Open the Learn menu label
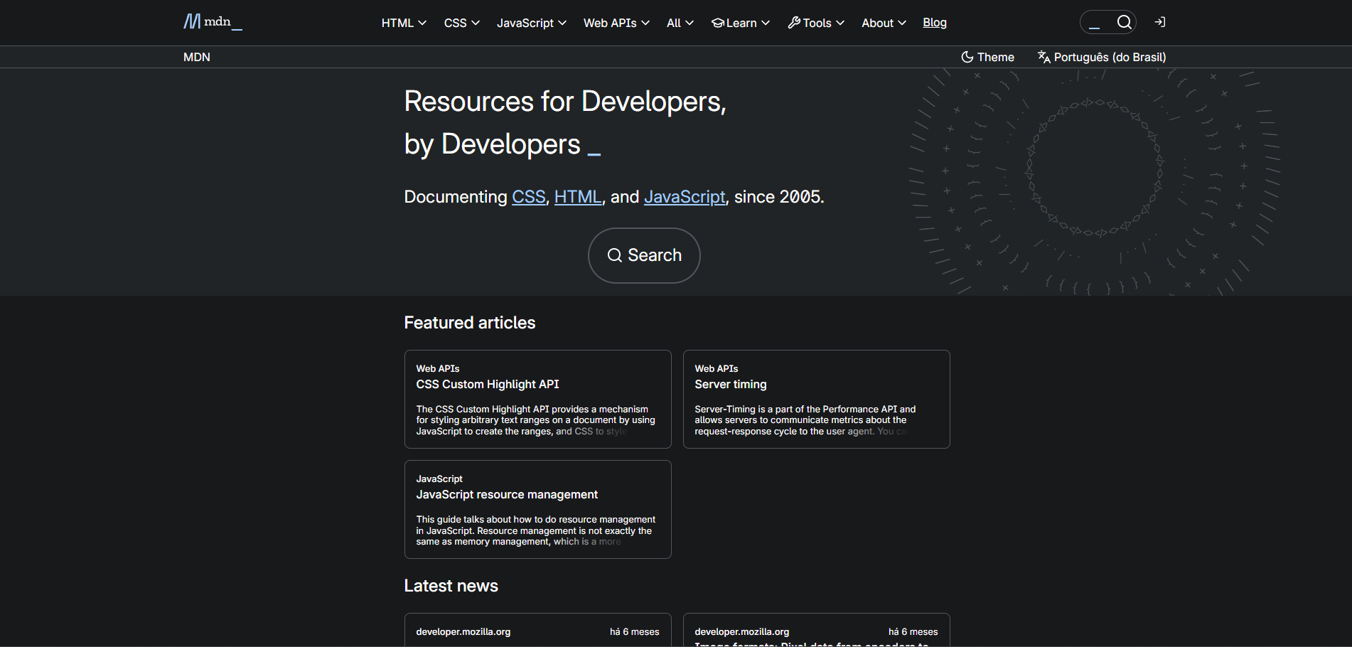Viewport: 1352px width, 647px height. (741, 23)
